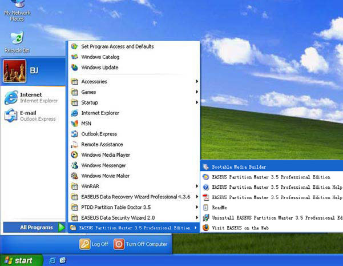
Task: Click the Outlook Express icon in programs list
Action: pos(74,134)
